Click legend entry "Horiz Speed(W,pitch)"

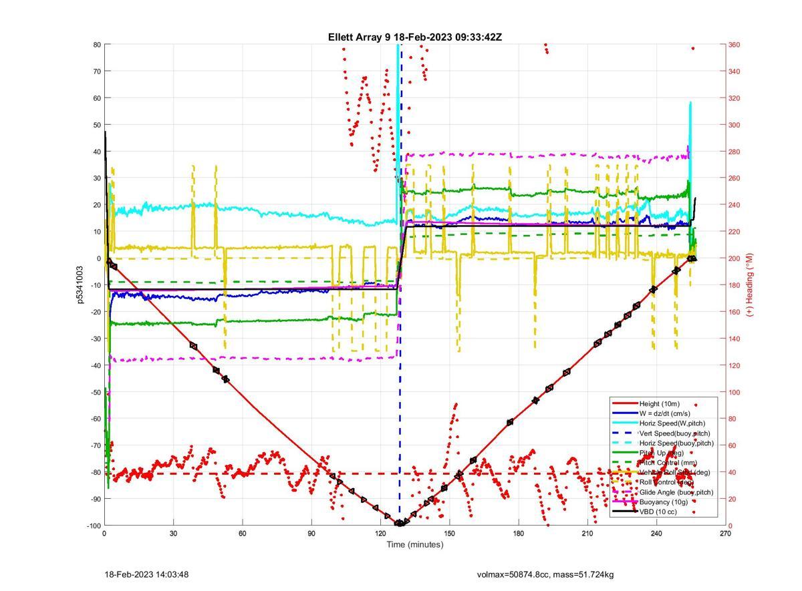[x=672, y=423]
